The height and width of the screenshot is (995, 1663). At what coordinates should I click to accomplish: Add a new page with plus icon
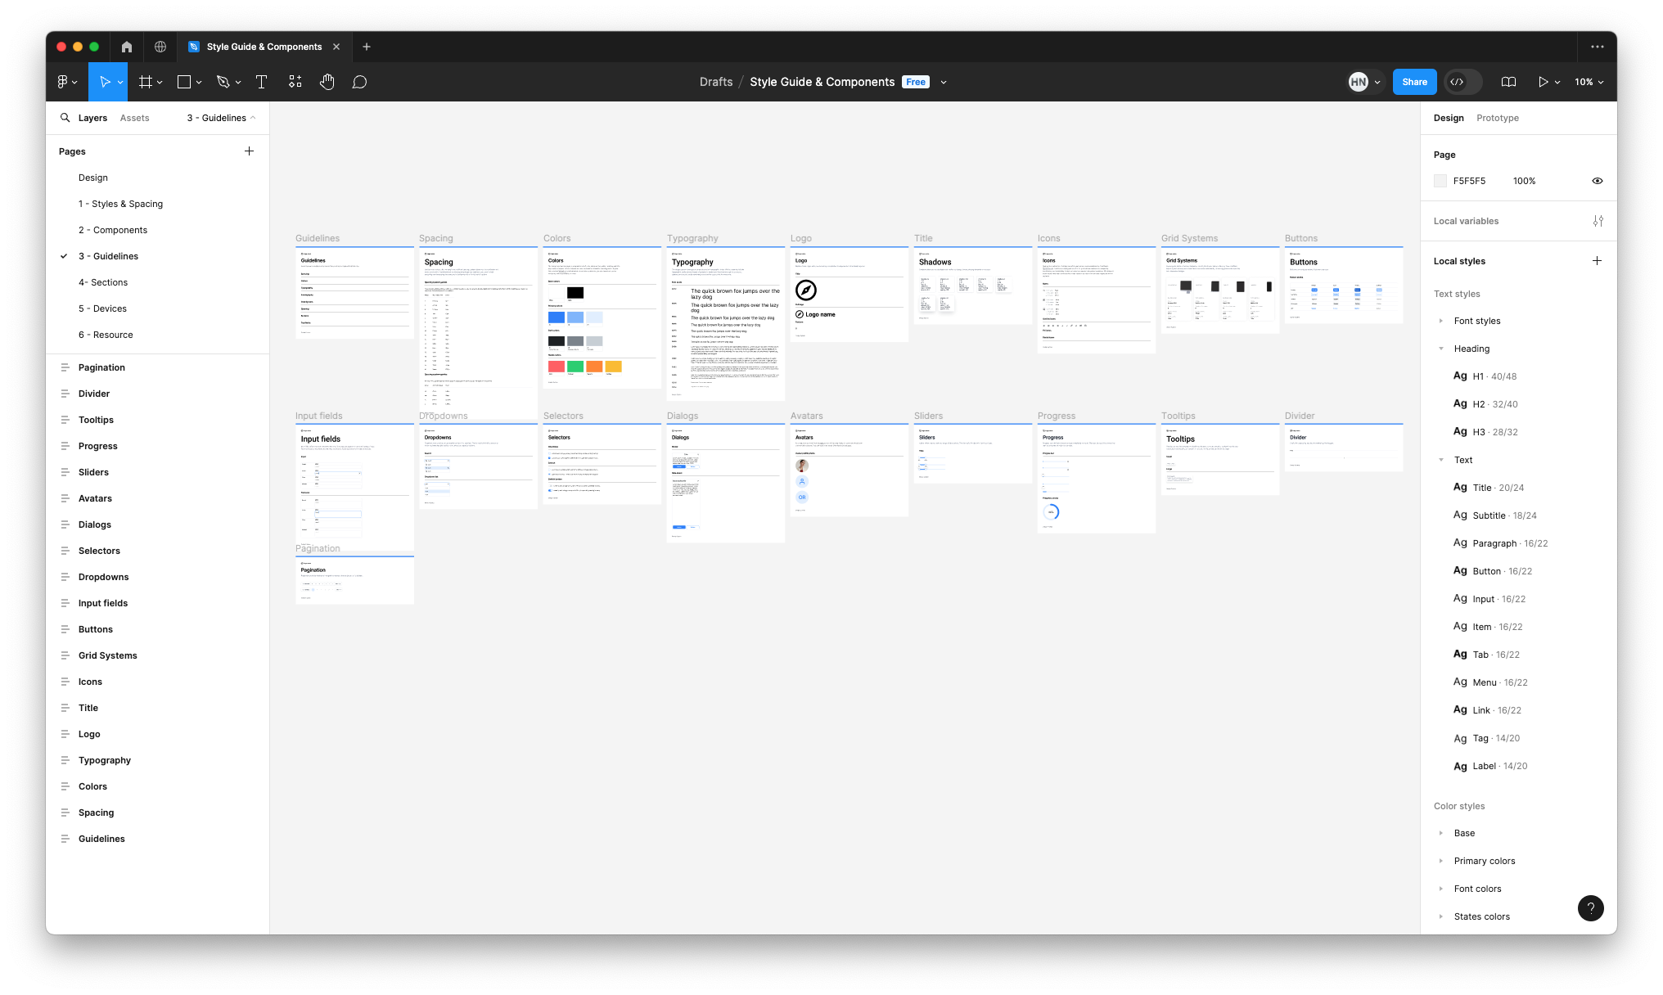click(249, 151)
